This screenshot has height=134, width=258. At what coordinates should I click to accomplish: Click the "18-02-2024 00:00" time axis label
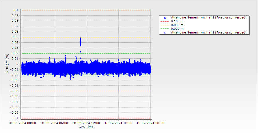(22, 123)
